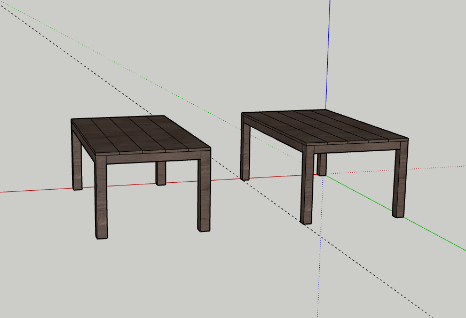Click the right table's front-left leg
This screenshot has width=466, height=318.
(307, 184)
